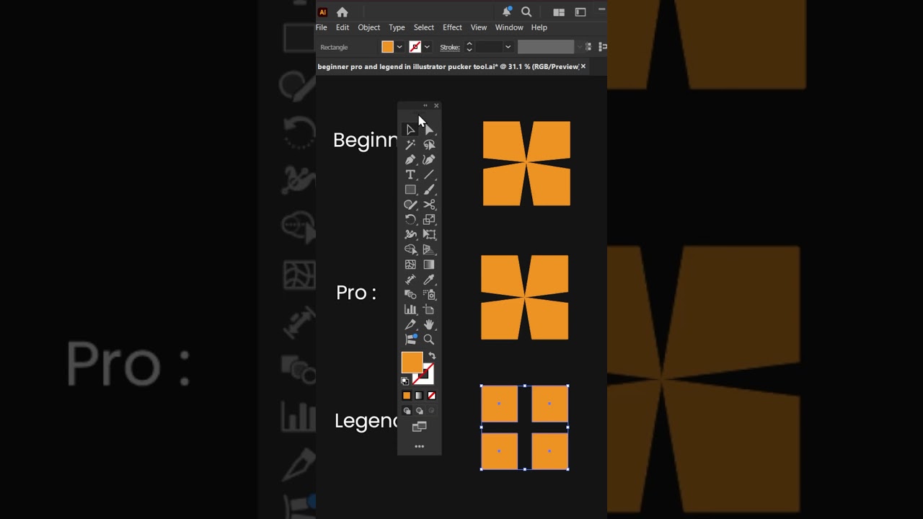The height and width of the screenshot is (519, 923).
Task: Choose the Blend tool
Action: point(410,295)
